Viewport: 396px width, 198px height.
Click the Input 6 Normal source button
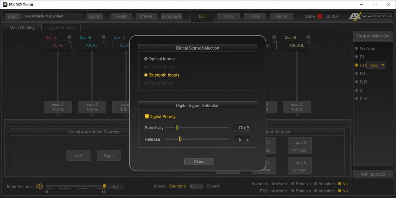[x=300, y=170]
